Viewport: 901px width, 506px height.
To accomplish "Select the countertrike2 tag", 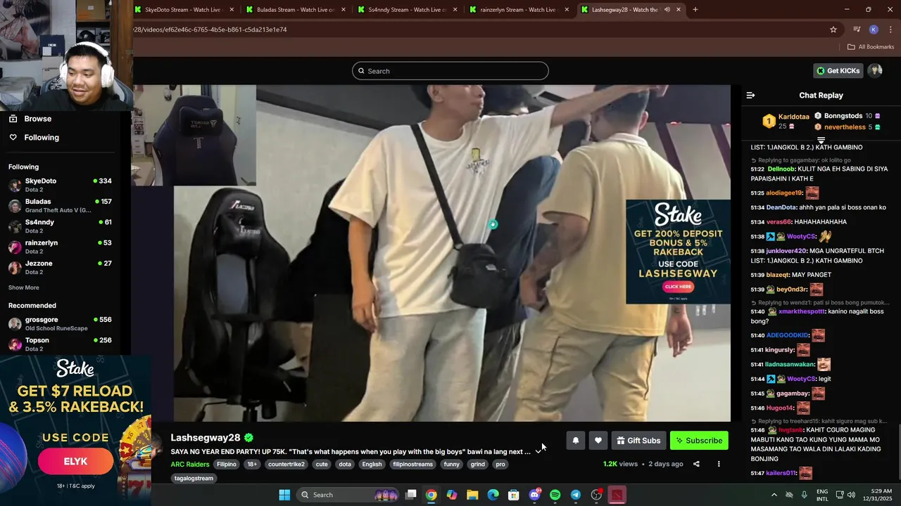I will click(x=286, y=465).
